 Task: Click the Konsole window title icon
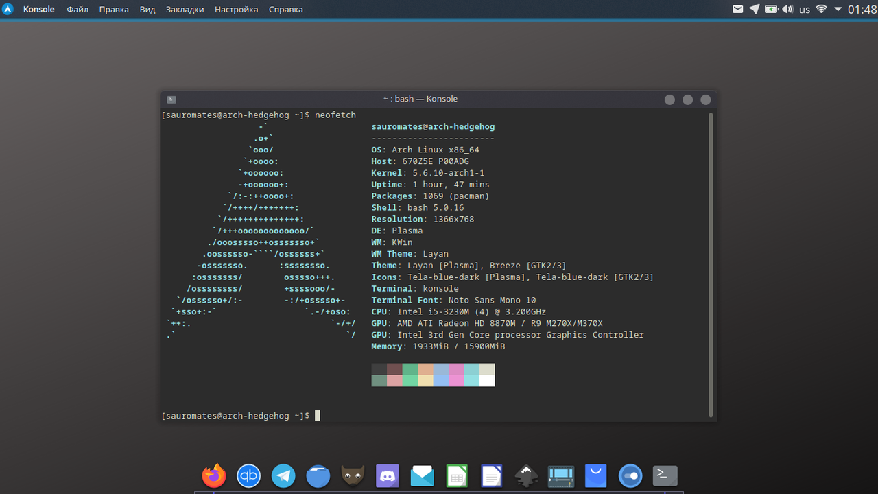pyautogui.click(x=171, y=99)
